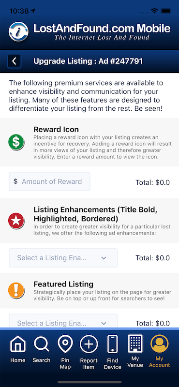The height and width of the screenshot is (387, 179).
Task: Tap the red star Listing Enhancements icon
Action: 16,221
